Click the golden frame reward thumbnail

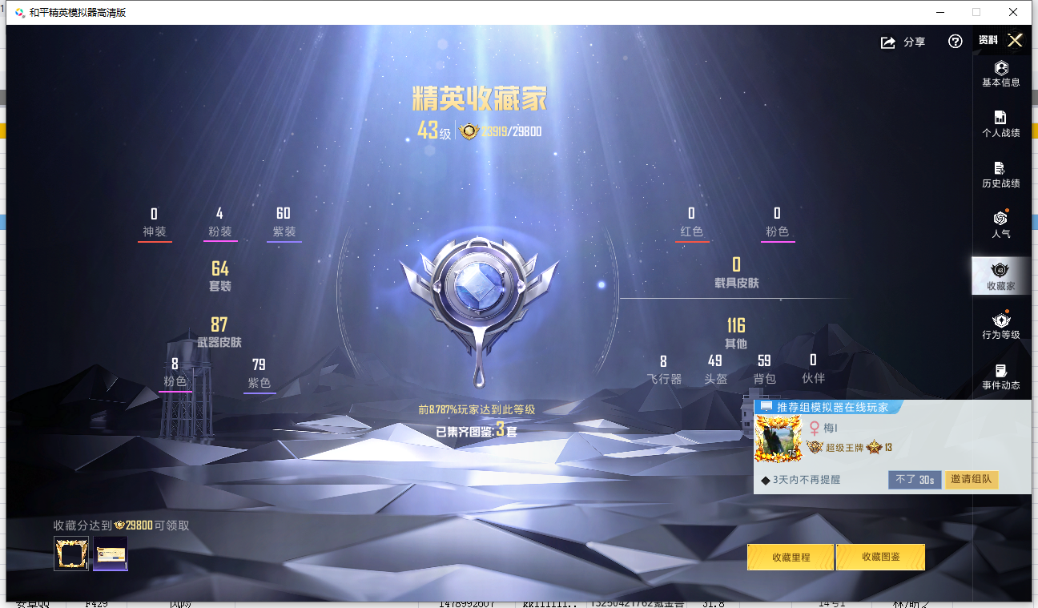(70, 553)
